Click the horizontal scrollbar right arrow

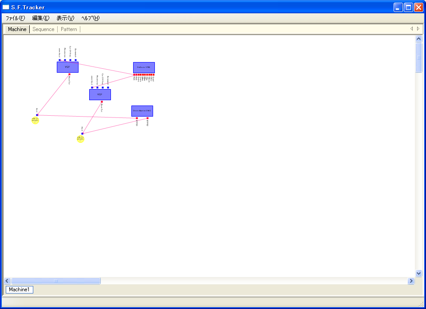[411, 281]
